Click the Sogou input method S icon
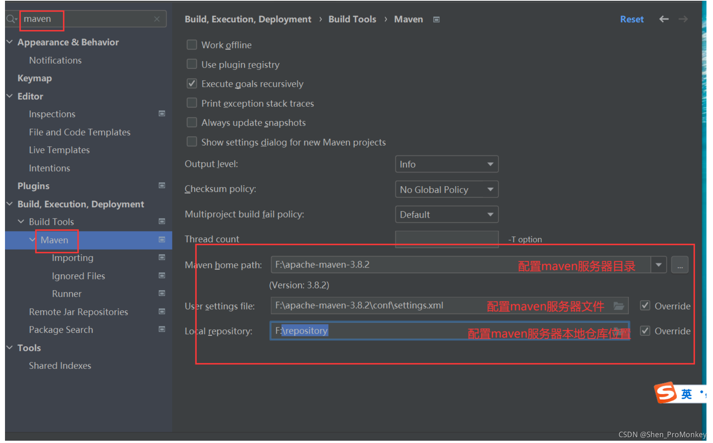Image resolution: width=713 pixels, height=443 pixels. tap(665, 392)
